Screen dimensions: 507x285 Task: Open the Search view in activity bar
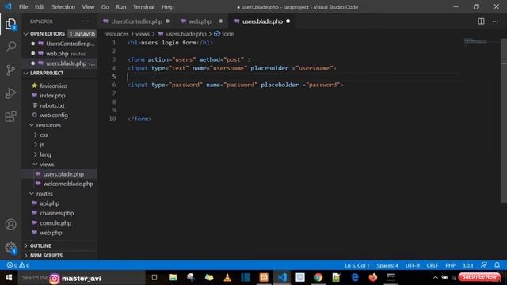10,47
